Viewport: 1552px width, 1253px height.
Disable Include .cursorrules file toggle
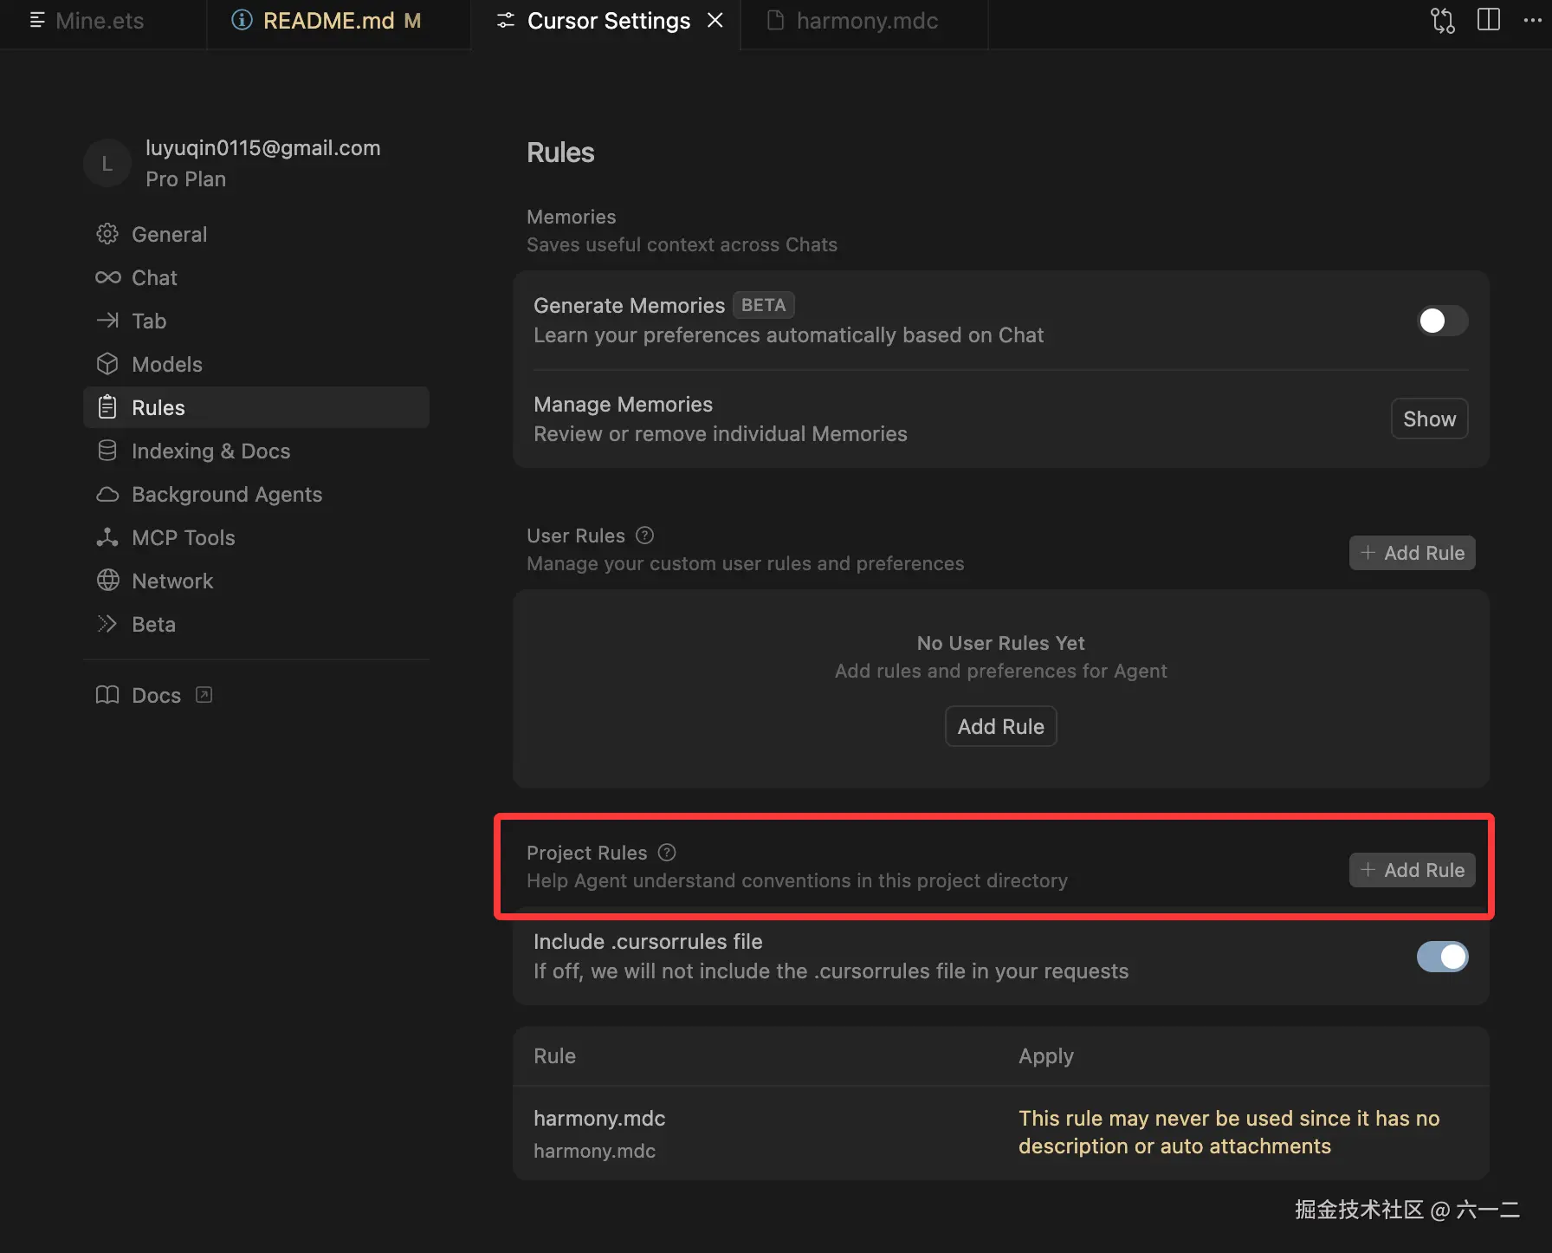coord(1442,957)
